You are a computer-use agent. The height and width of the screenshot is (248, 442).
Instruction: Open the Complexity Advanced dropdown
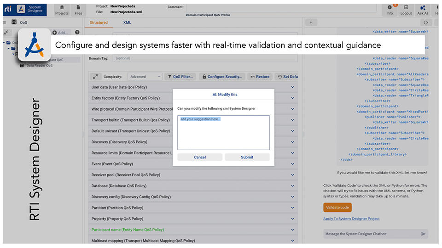(145, 77)
